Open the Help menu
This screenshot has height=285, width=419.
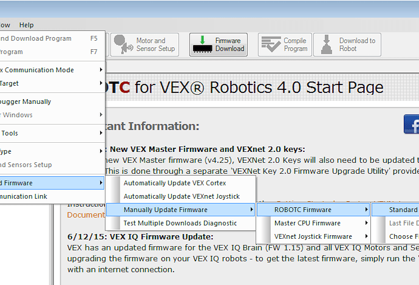[26, 25]
